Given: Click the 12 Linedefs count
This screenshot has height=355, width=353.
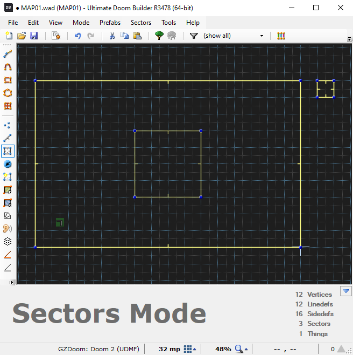Looking at the screenshot, I should pyautogui.click(x=314, y=304).
